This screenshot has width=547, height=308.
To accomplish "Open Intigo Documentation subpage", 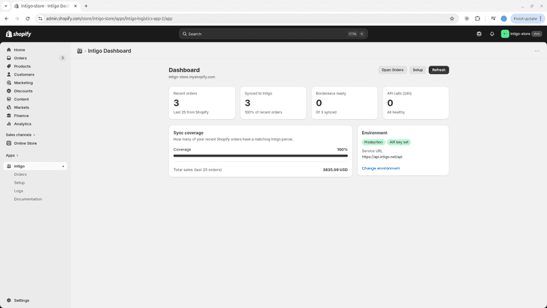I will click(28, 199).
